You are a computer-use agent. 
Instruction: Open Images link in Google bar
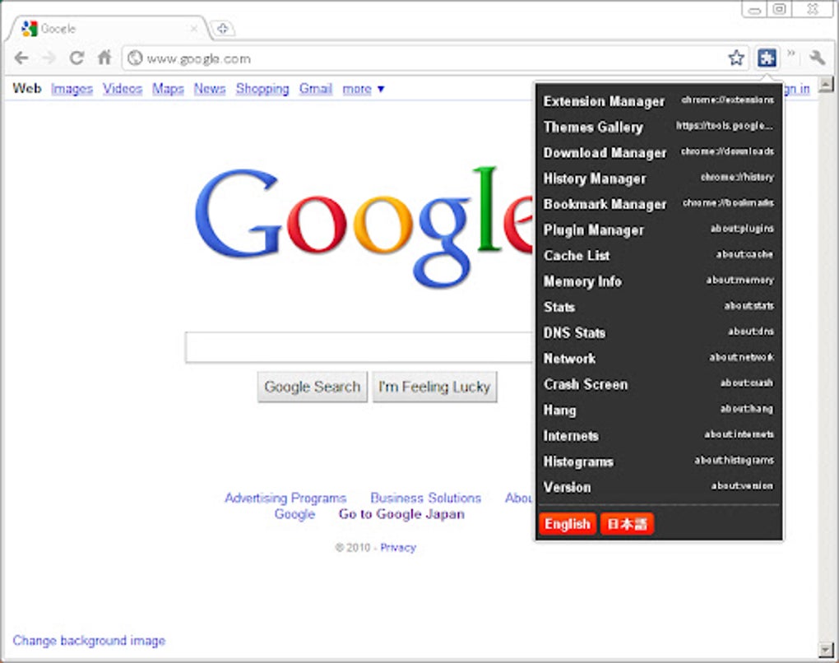[72, 89]
